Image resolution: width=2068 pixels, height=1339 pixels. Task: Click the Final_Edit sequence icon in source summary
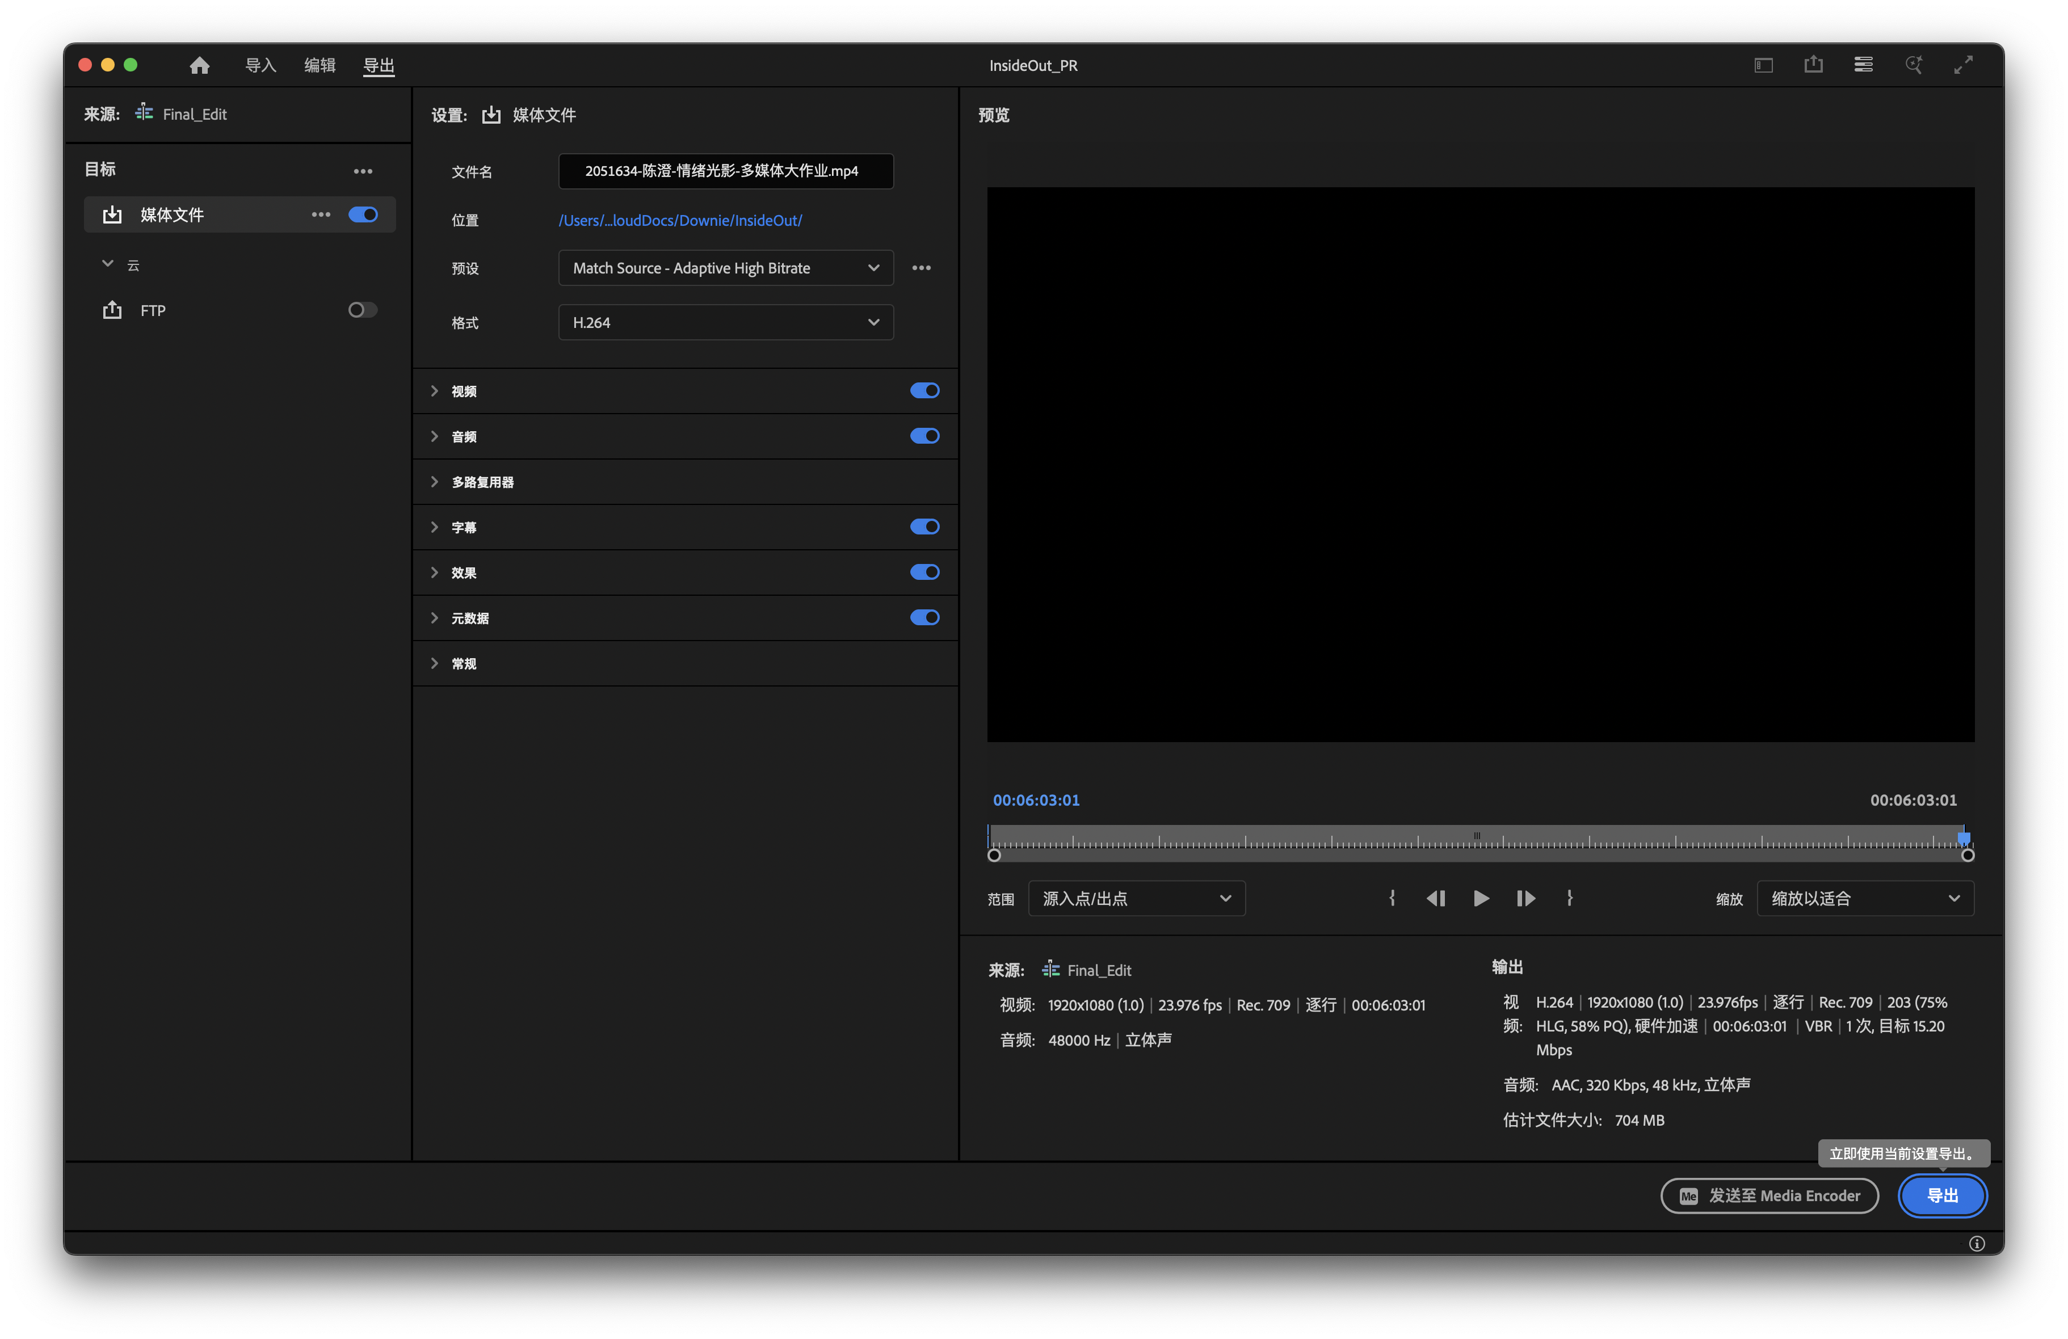1050,969
